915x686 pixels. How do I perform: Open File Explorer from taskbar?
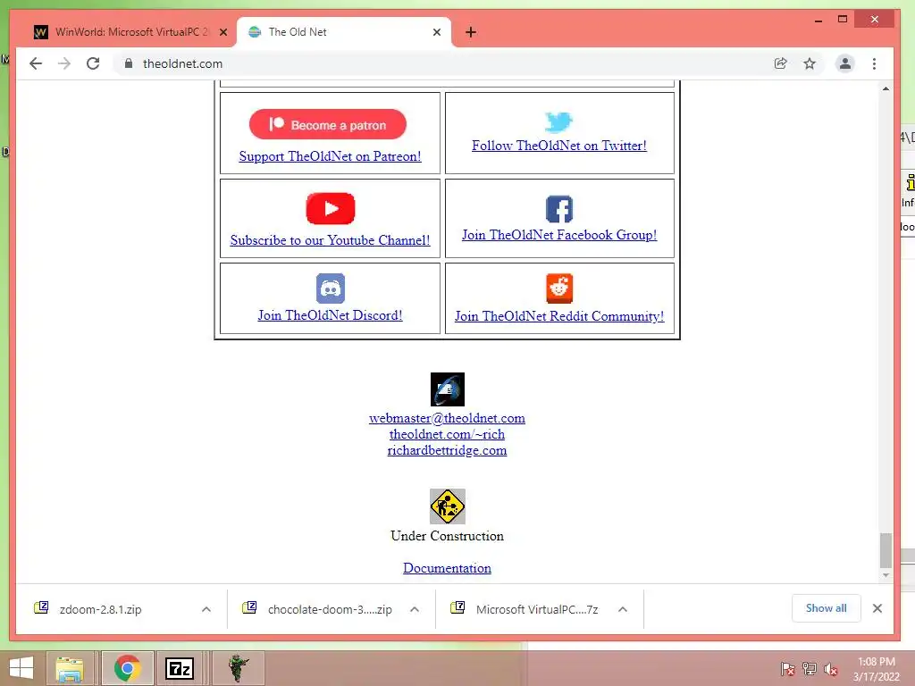coord(70,668)
